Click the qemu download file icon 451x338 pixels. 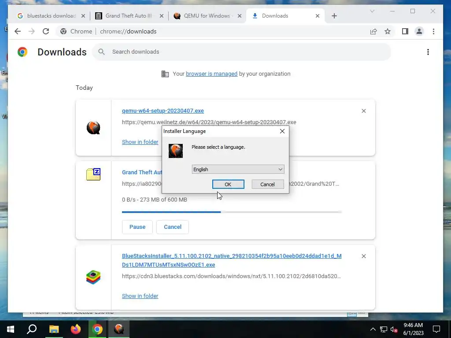tap(93, 128)
